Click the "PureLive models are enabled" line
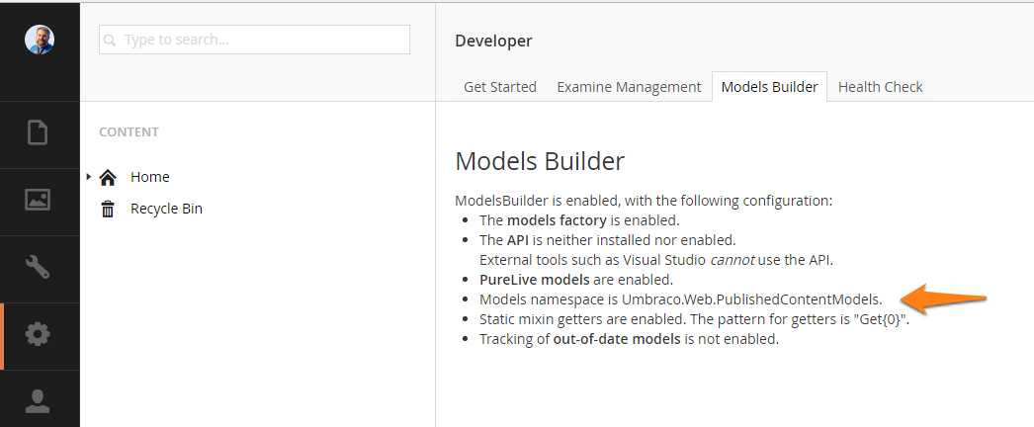 click(576, 280)
